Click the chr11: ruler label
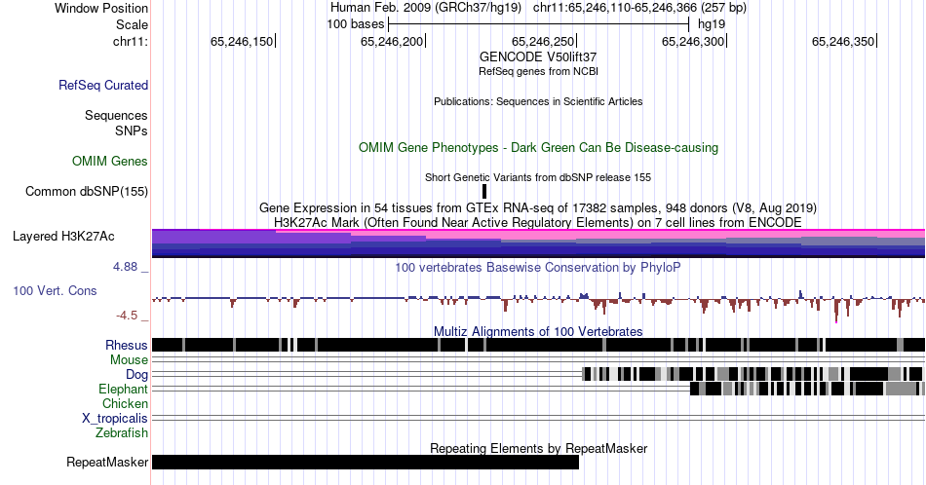 (131, 41)
